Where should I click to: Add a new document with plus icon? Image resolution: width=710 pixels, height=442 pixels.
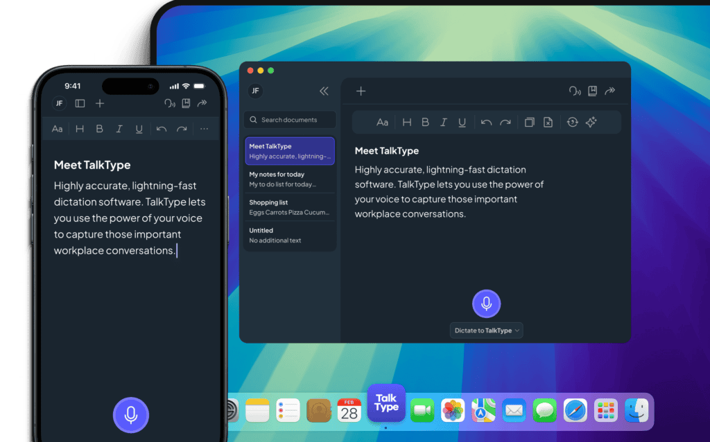pos(361,91)
